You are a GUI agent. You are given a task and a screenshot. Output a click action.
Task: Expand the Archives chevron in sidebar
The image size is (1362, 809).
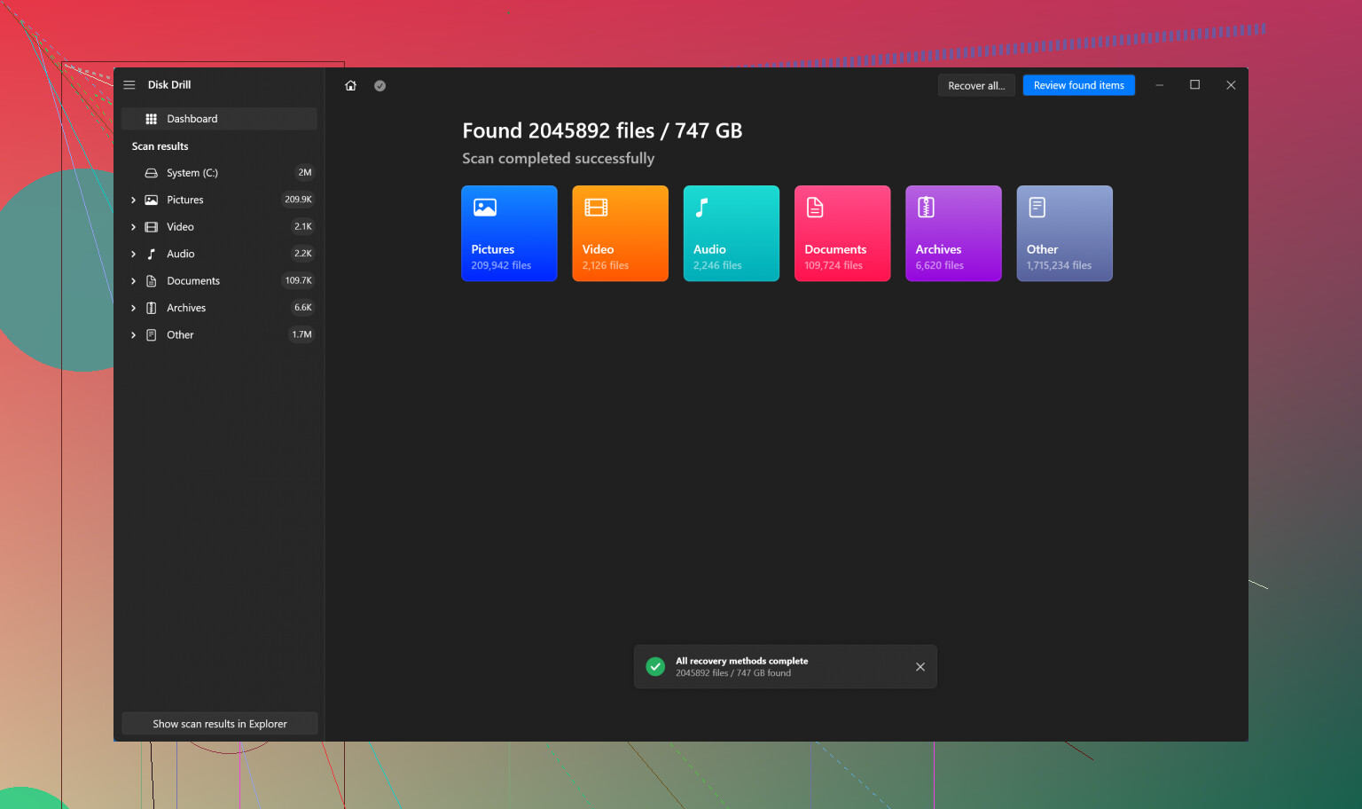[x=134, y=309]
